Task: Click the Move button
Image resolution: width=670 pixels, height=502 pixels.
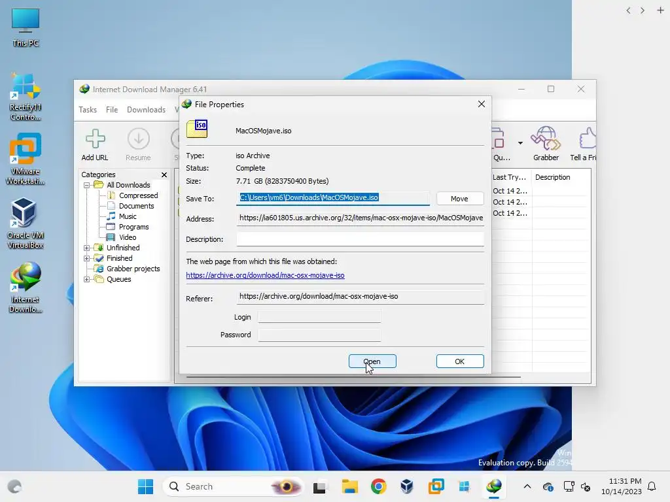Action: click(x=460, y=199)
